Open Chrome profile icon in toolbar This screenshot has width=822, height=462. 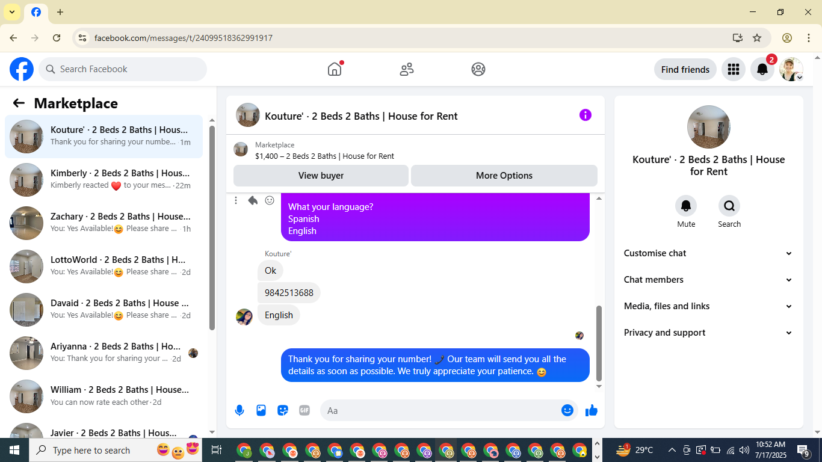(787, 38)
